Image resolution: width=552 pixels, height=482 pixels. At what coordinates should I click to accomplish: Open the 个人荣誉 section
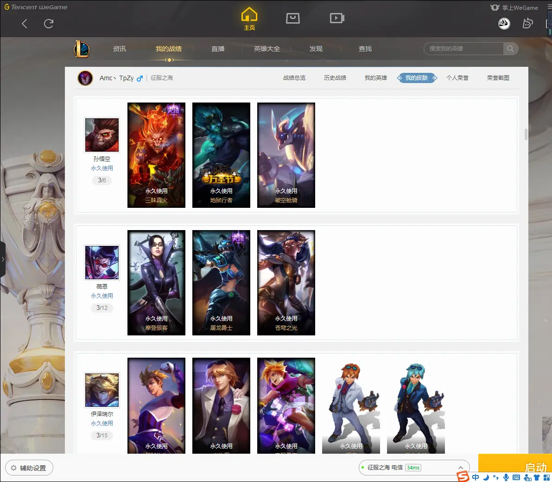pos(457,78)
